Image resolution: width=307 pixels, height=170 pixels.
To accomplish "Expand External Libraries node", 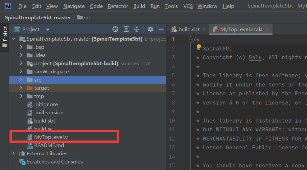I will coord(13,153).
